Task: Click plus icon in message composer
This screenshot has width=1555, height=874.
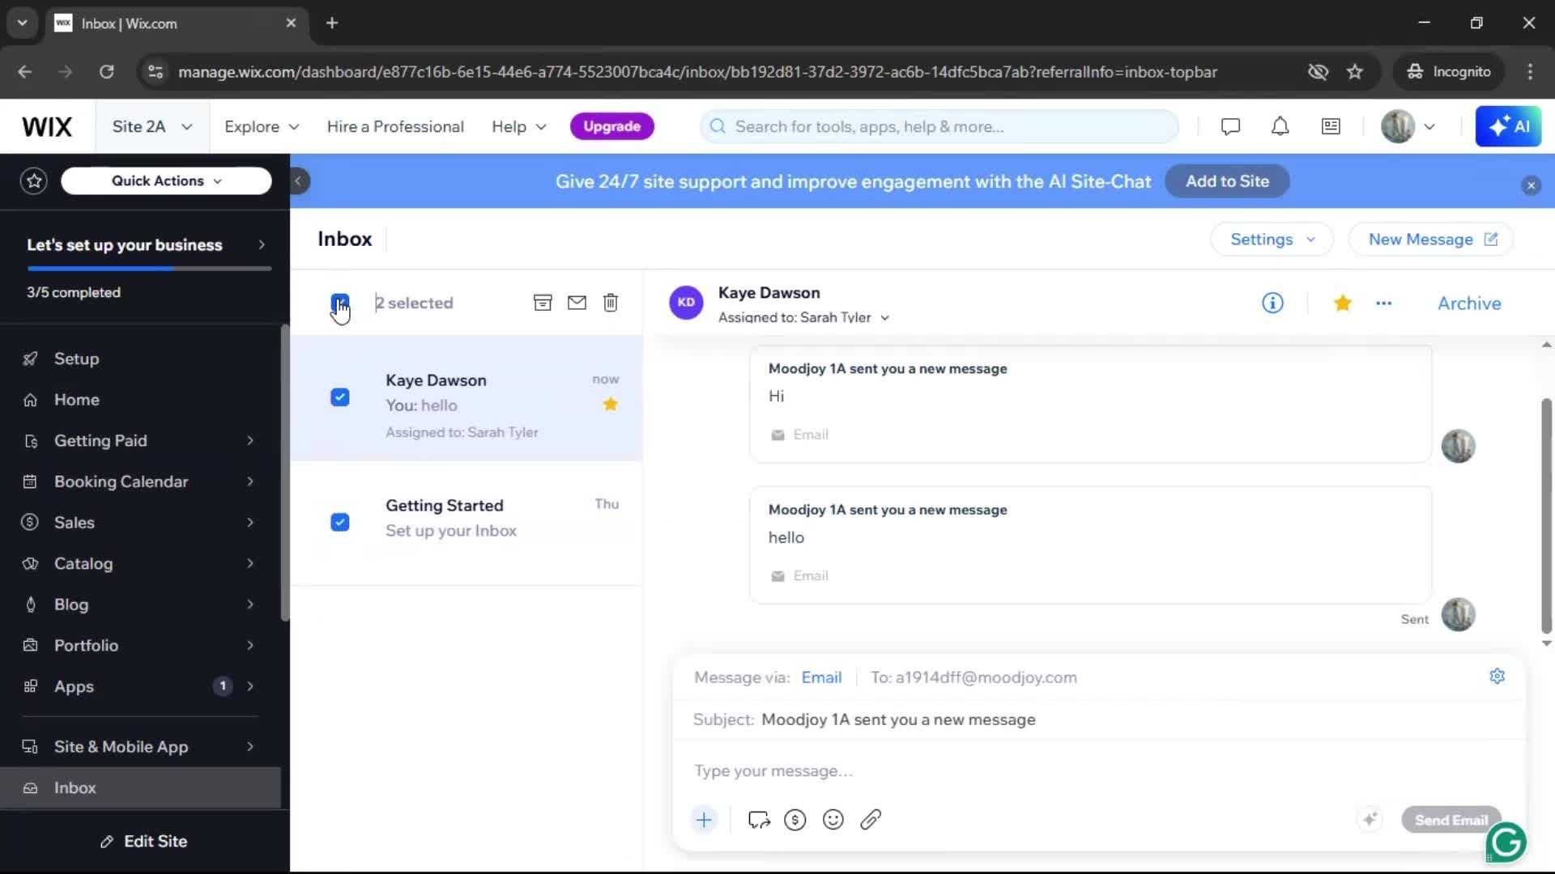Action: coord(704,820)
